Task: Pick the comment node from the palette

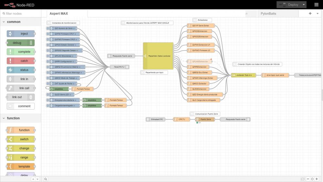Action: coord(21,106)
